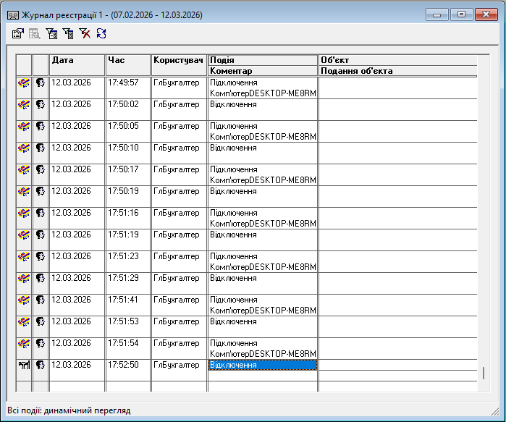Click the grayed-out magnifier toolbar icon
Screen dimensions: 506x422
pos(35,33)
